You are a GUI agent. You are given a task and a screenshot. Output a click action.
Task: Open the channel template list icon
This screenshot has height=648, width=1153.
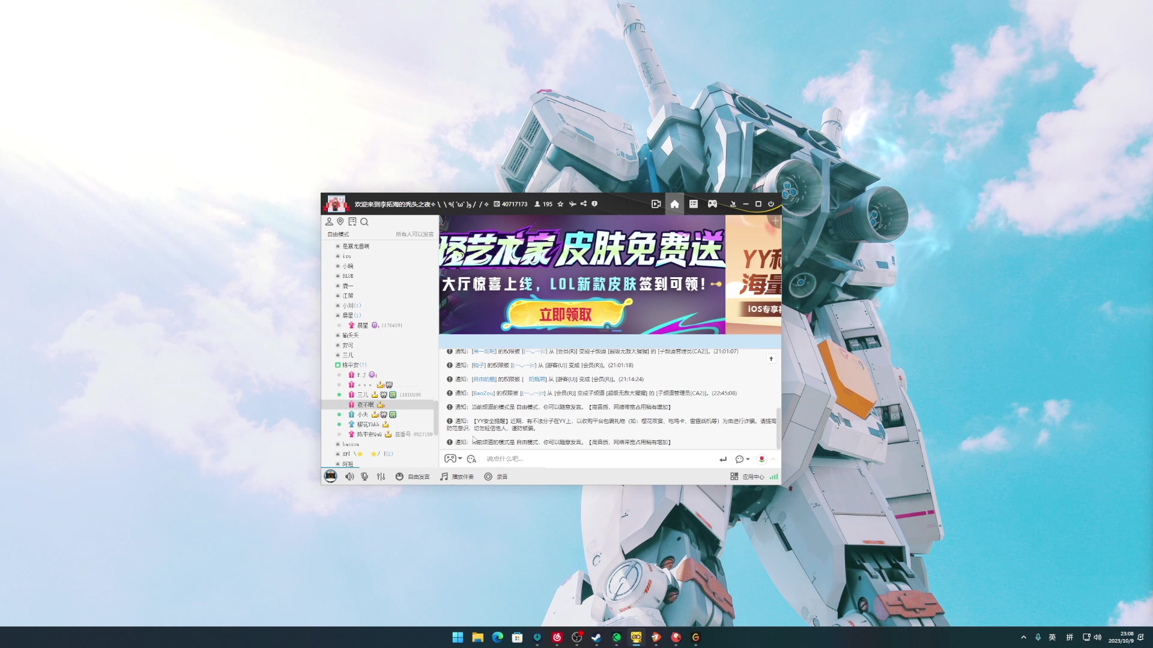point(694,204)
